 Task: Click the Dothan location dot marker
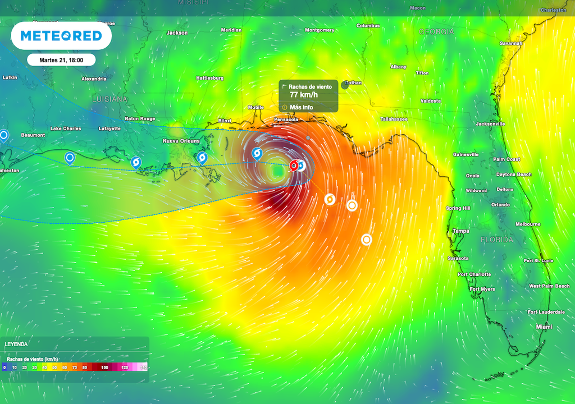tap(345, 85)
